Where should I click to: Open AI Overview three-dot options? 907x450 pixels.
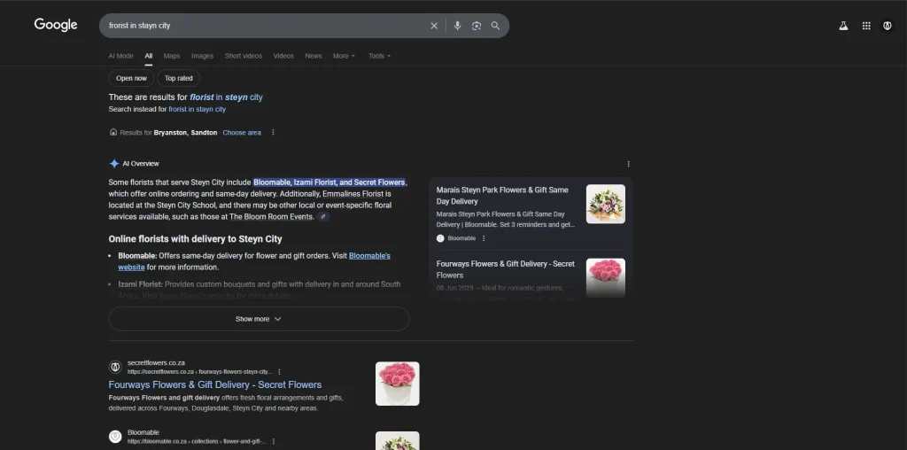tap(629, 164)
